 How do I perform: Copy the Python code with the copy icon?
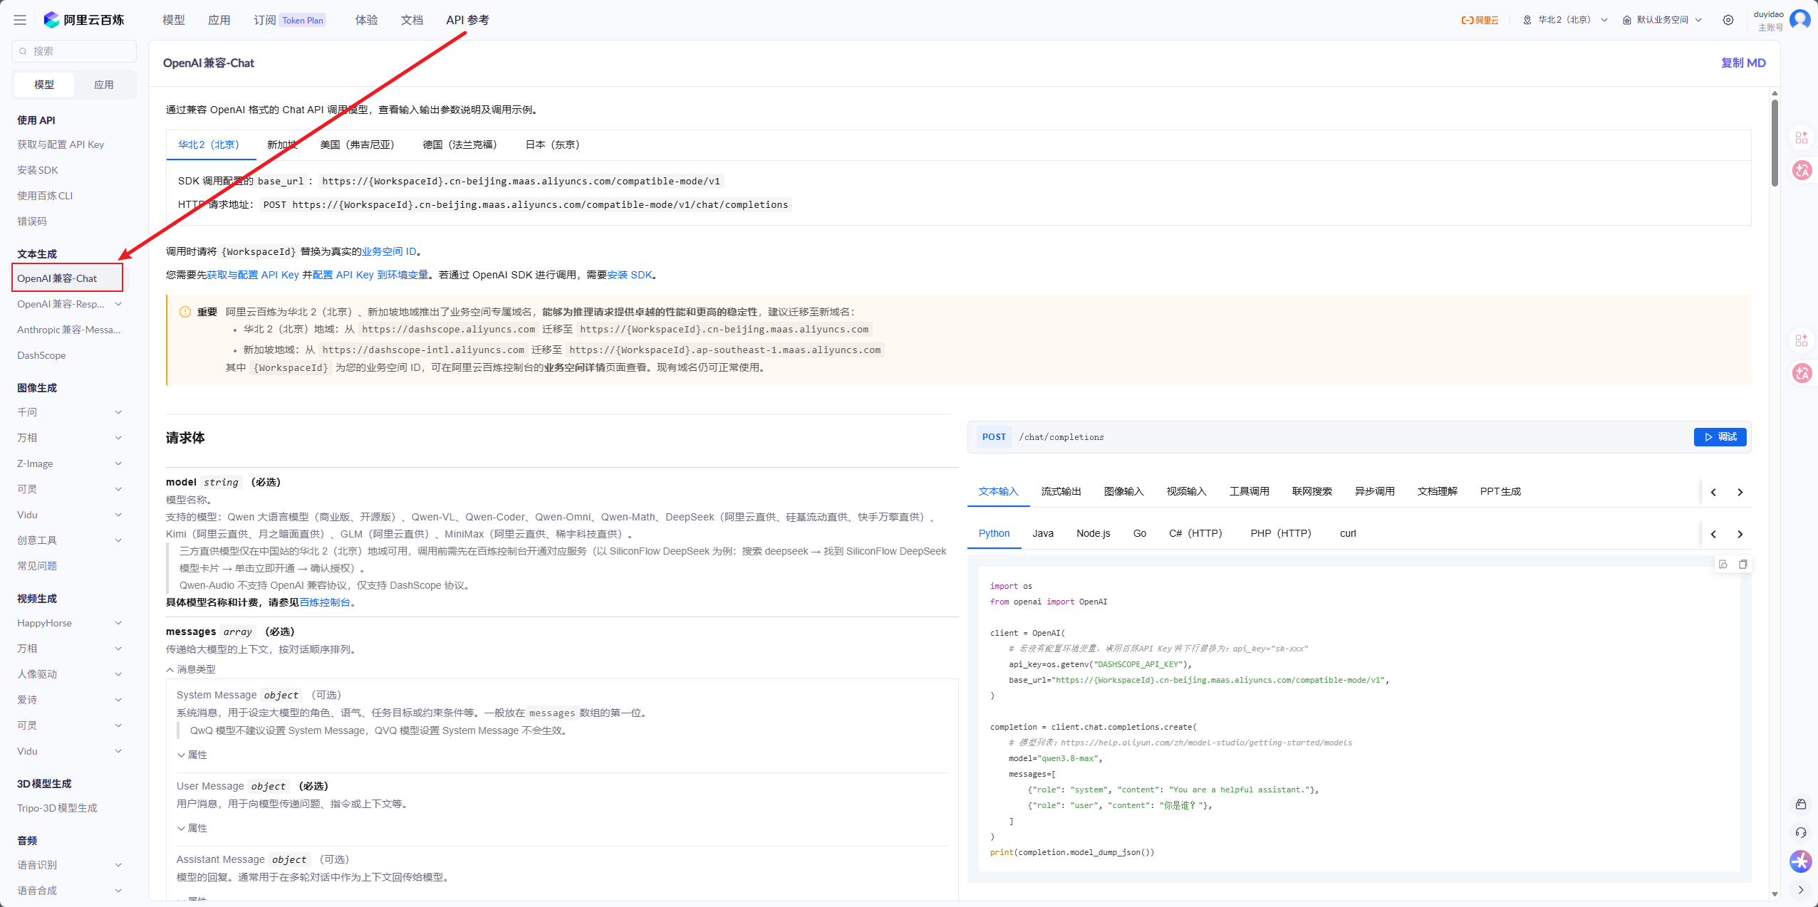point(1742,565)
